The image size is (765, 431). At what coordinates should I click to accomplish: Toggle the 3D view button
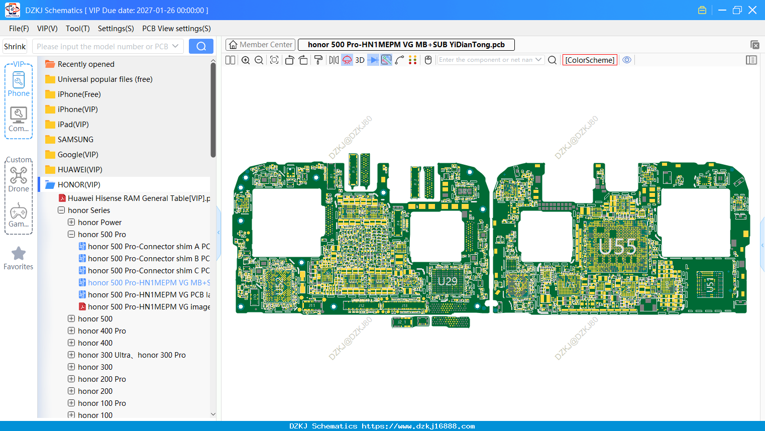tap(360, 60)
